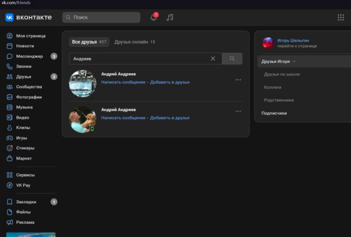The width and height of the screenshot is (351, 237).
Task: Click the magnifier search button for friends
Action: [x=232, y=59]
